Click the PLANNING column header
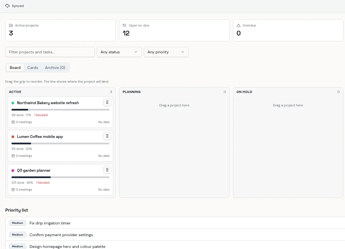The image size is (345, 249). click(x=132, y=92)
